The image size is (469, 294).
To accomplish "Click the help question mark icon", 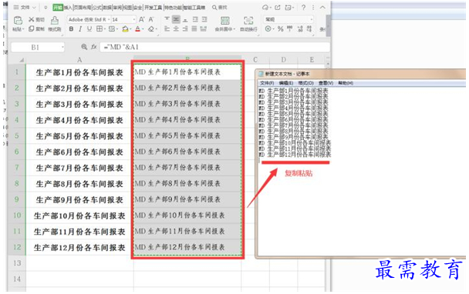I will [x=303, y=8].
